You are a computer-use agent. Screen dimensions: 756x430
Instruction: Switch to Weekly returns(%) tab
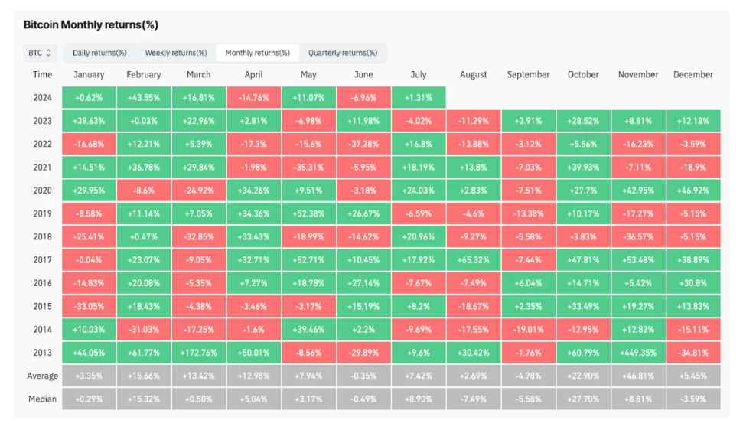(176, 53)
